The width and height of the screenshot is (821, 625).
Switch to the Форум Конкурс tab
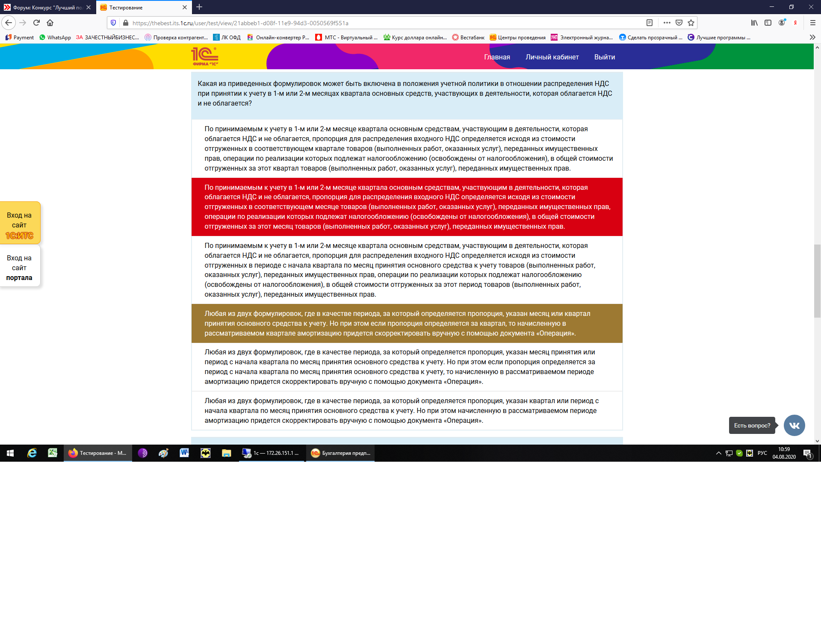coord(47,7)
